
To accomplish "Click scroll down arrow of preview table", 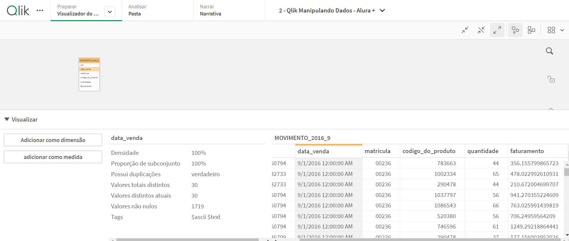I will (567, 235).
